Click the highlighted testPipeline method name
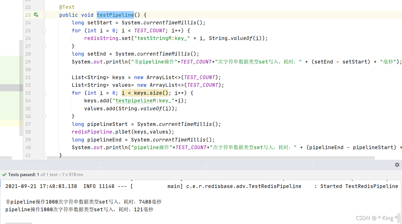This screenshot has height=224, width=402. coord(115,15)
